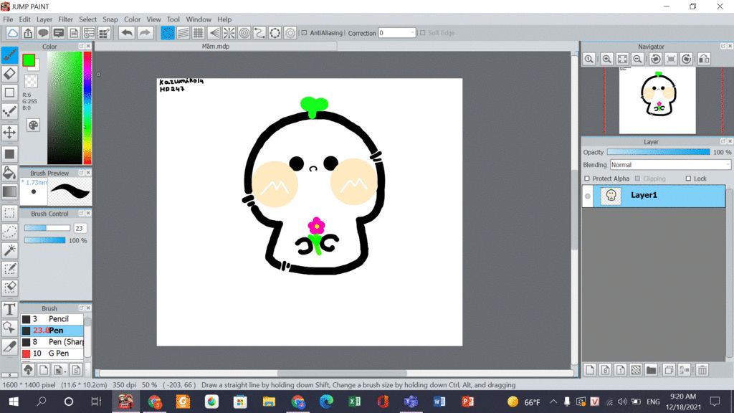The height and width of the screenshot is (413, 734).
Task: Toggle the Soft Edge checkbox
Action: pos(423,33)
